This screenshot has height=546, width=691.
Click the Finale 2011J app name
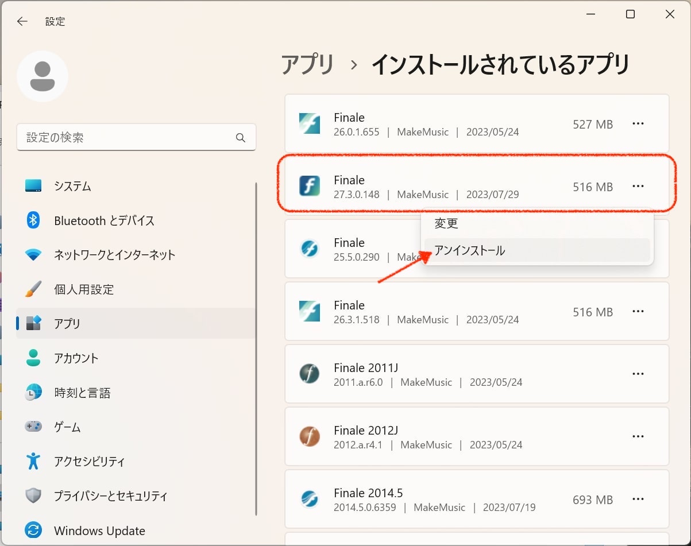click(366, 367)
